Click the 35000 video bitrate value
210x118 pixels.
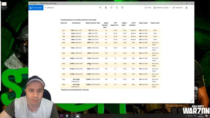point(88,85)
